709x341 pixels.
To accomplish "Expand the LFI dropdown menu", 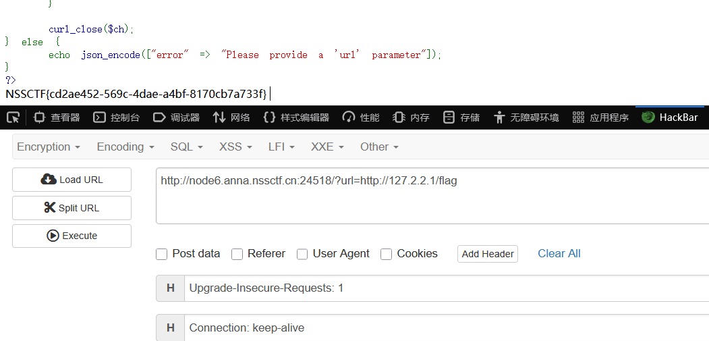I will [x=281, y=147].
